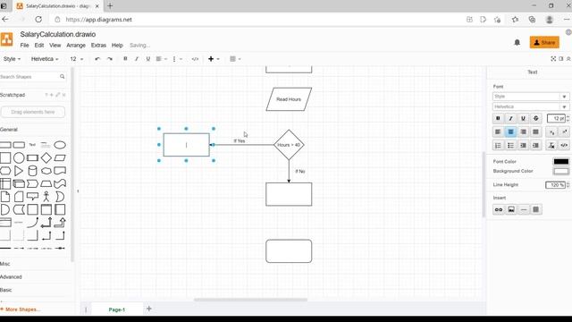Toggle italic in the top toolbar
Image resolution: width=572 pixels, height=322 pixels.
[x=137, y=59]
